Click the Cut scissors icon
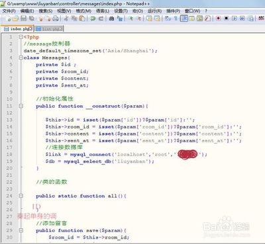Viewport: 265px width, 244px height. pyautogui.click(x=66, y=19)
